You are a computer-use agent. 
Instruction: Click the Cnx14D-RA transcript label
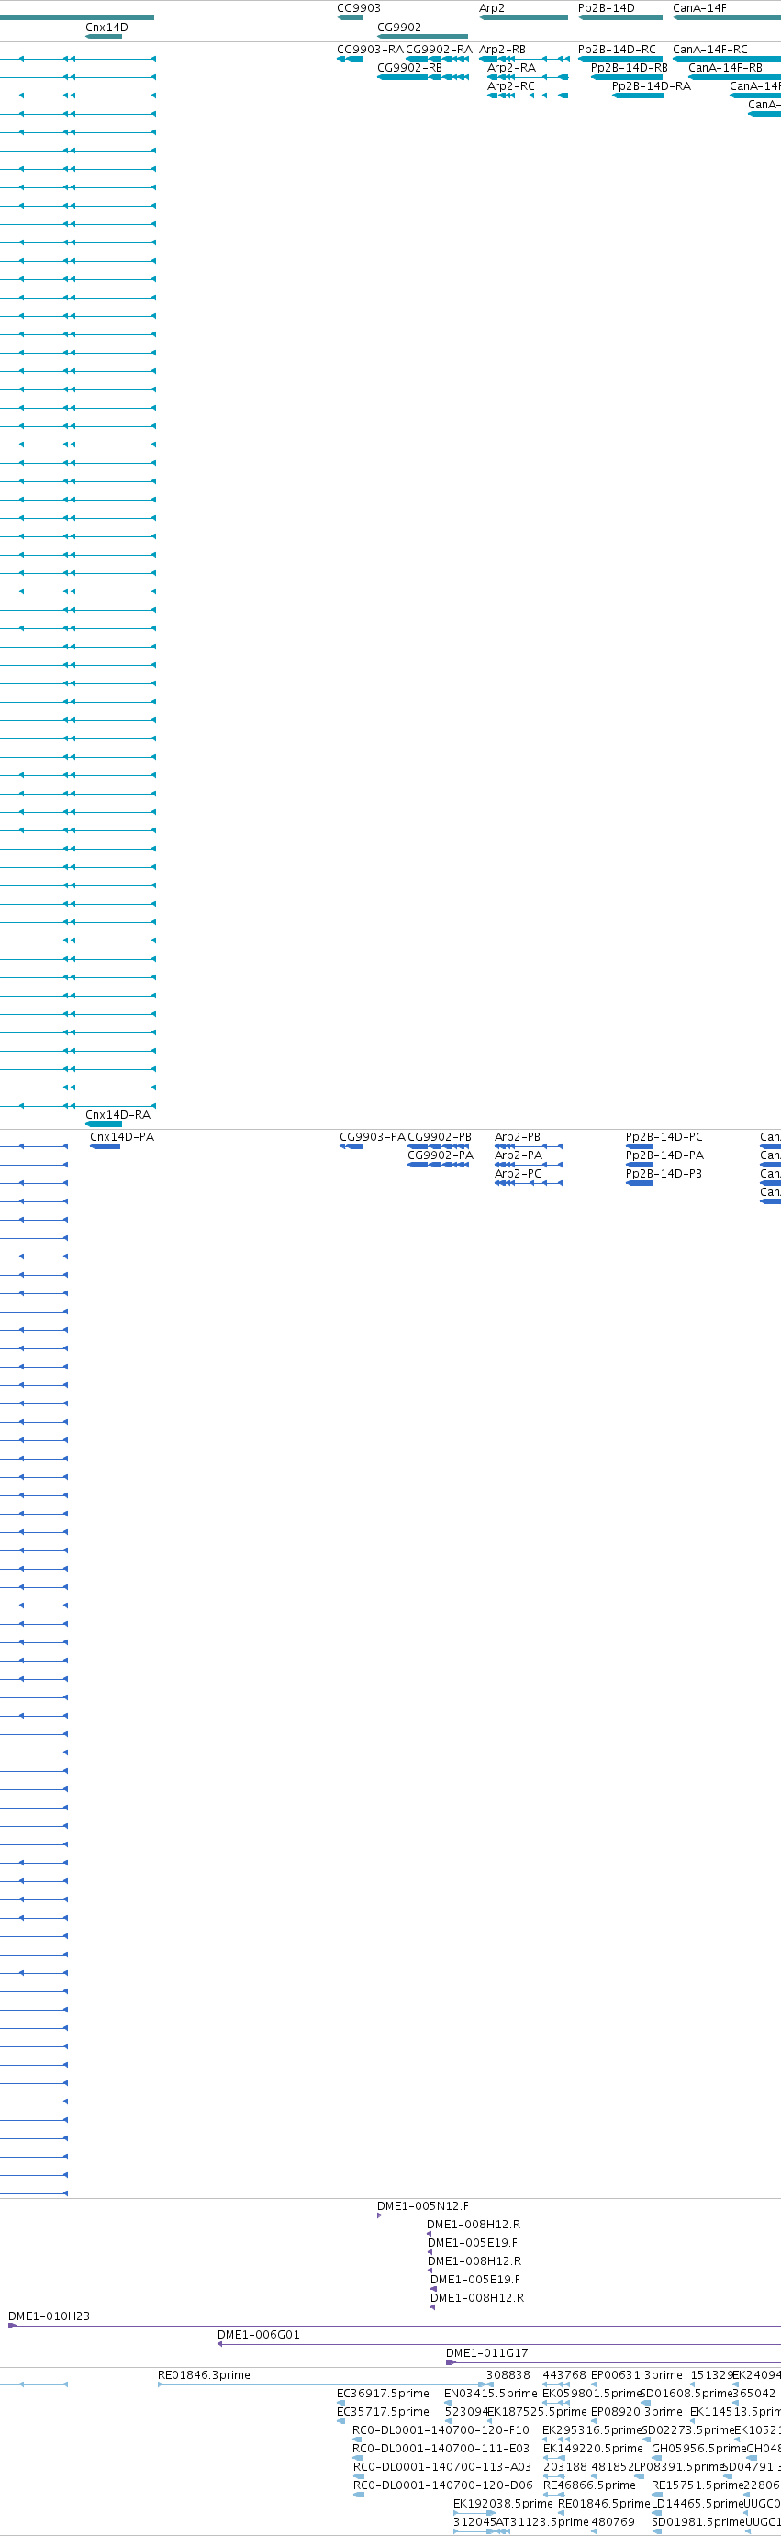(118, 1114)
